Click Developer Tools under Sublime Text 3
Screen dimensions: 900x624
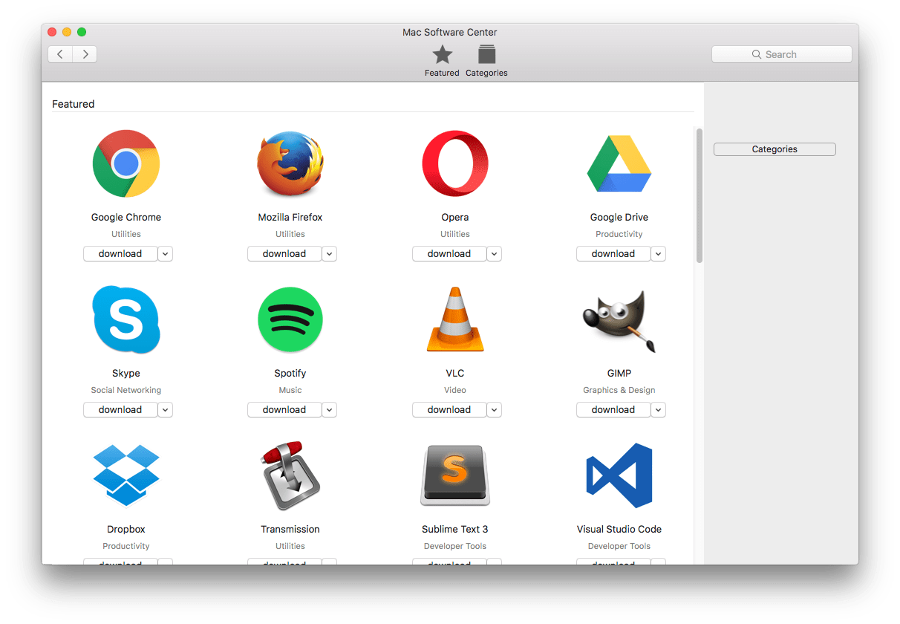[x=455, y=546]
